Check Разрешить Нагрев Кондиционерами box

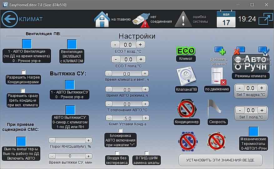23,72
